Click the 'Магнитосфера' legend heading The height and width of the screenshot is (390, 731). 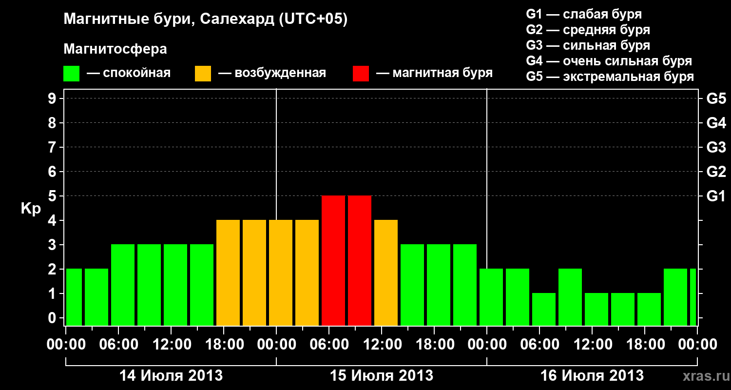[115, 49]
